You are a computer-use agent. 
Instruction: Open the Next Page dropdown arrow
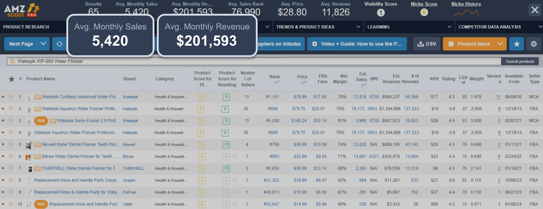coord(43,44)
